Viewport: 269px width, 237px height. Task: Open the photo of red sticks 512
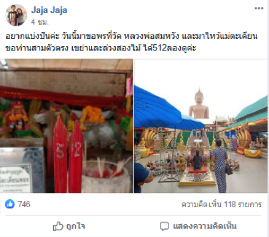66,126
